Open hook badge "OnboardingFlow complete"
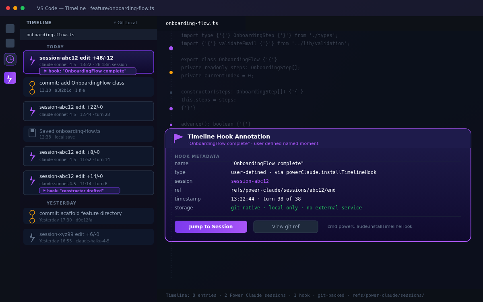 [x=88, y=71]
